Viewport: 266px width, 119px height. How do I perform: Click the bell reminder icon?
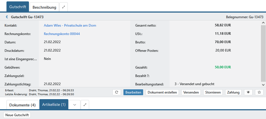tap(248, 92)
